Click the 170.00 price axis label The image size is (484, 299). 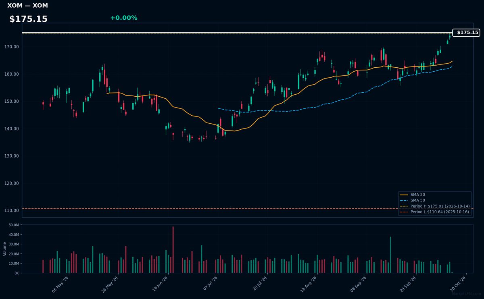(12, 47)
